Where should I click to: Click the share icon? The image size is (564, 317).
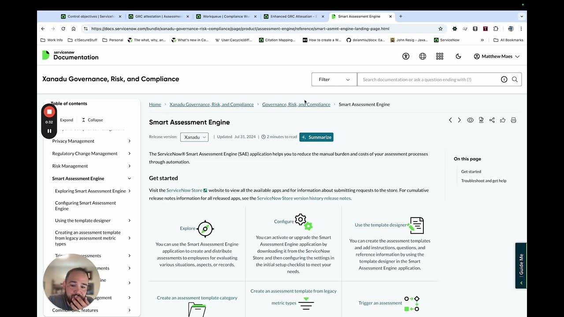(492, 120)
